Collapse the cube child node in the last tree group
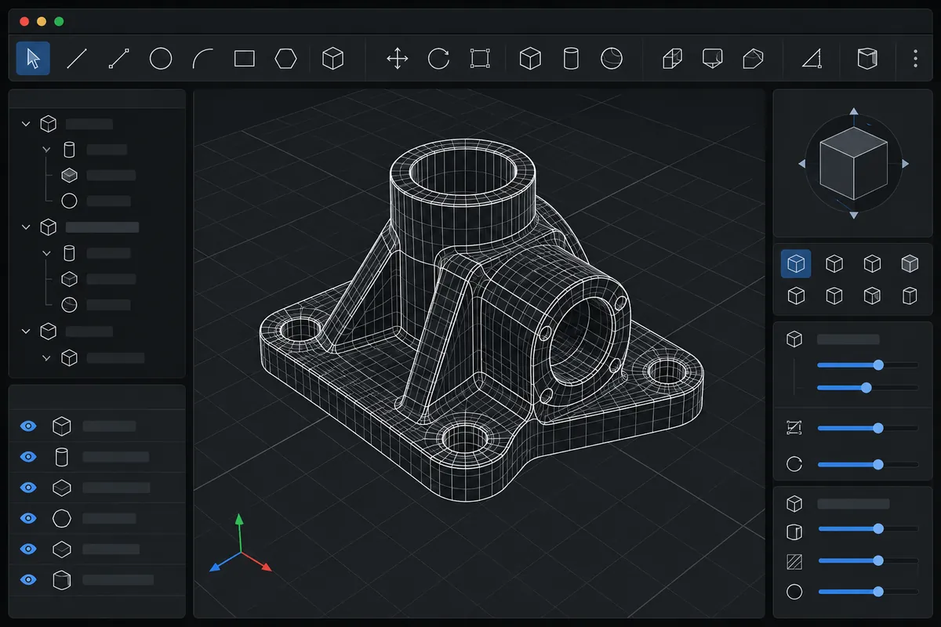This screenshot has width=941, height=627. tap(46, 357)
